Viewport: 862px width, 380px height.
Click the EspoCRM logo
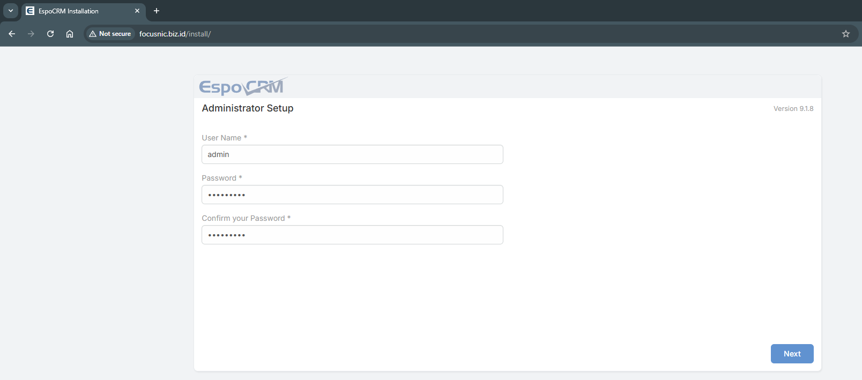click(x=242, y=86)
